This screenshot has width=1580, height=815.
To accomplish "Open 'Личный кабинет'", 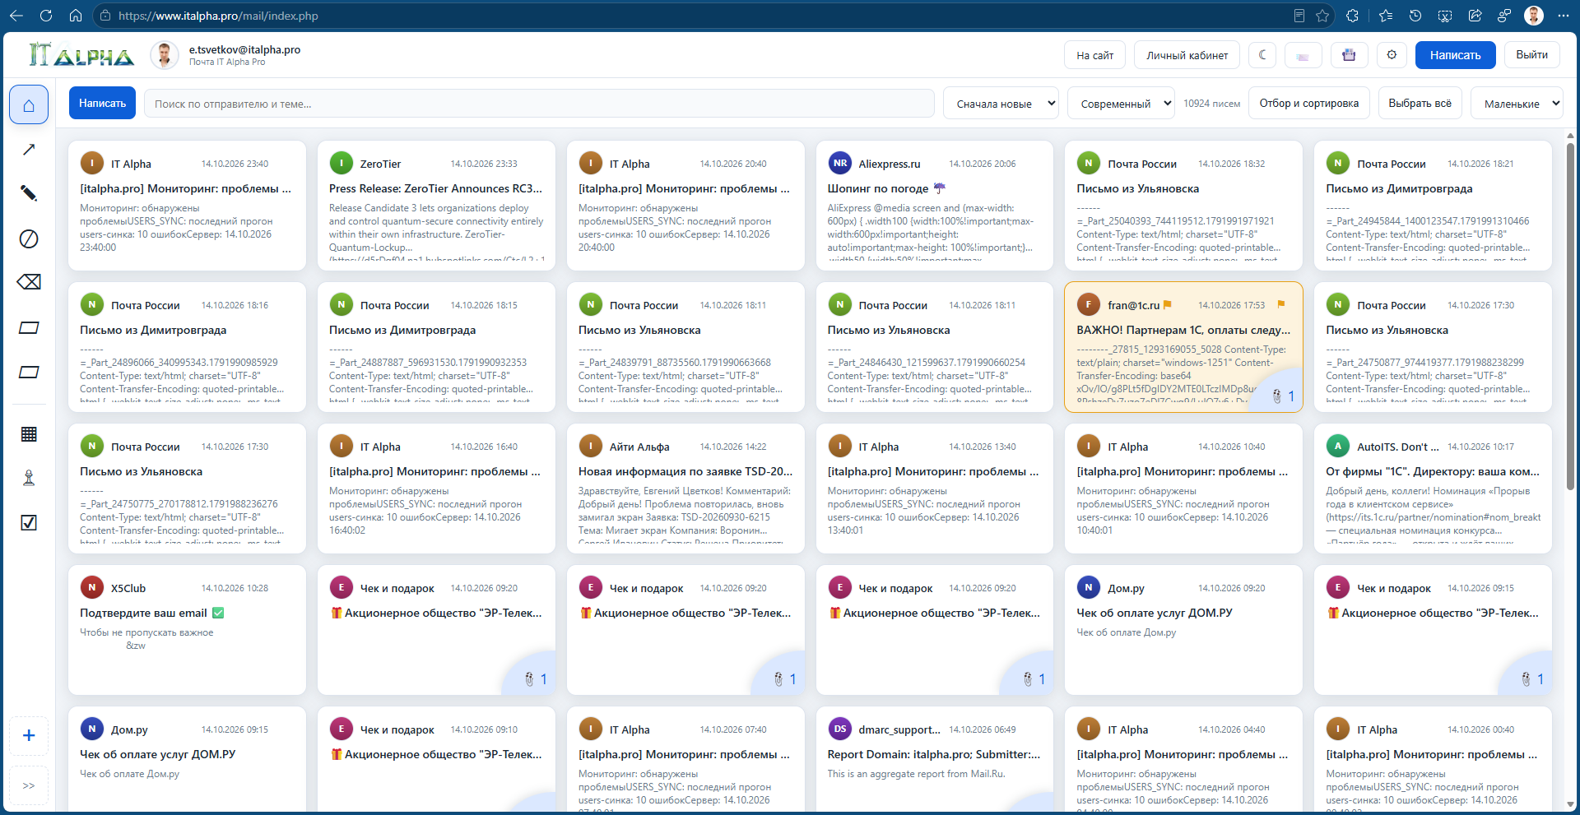I will coord(1187,55).
